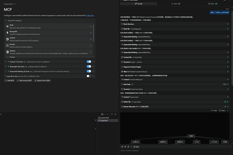Click the at-mention icon in the chat toolbar

(x=122, y=147)
